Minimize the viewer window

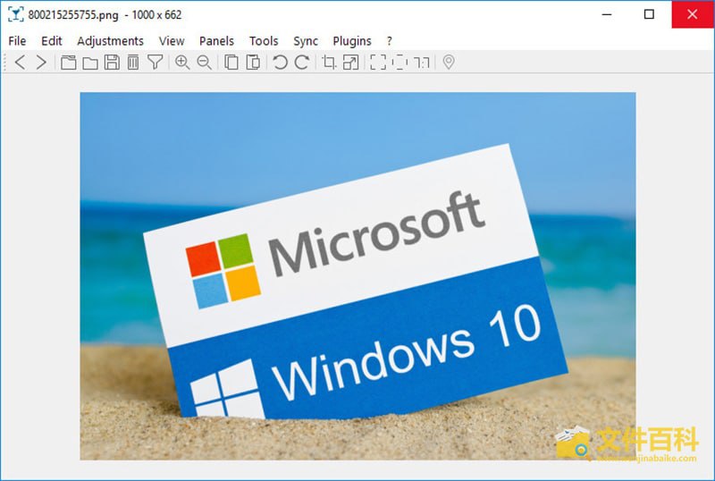click(607, 14)
